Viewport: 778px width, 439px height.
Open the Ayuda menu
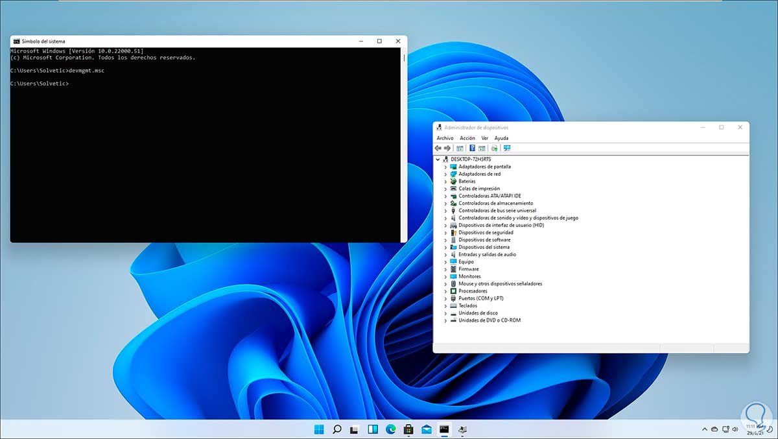[x=501, y=138]
